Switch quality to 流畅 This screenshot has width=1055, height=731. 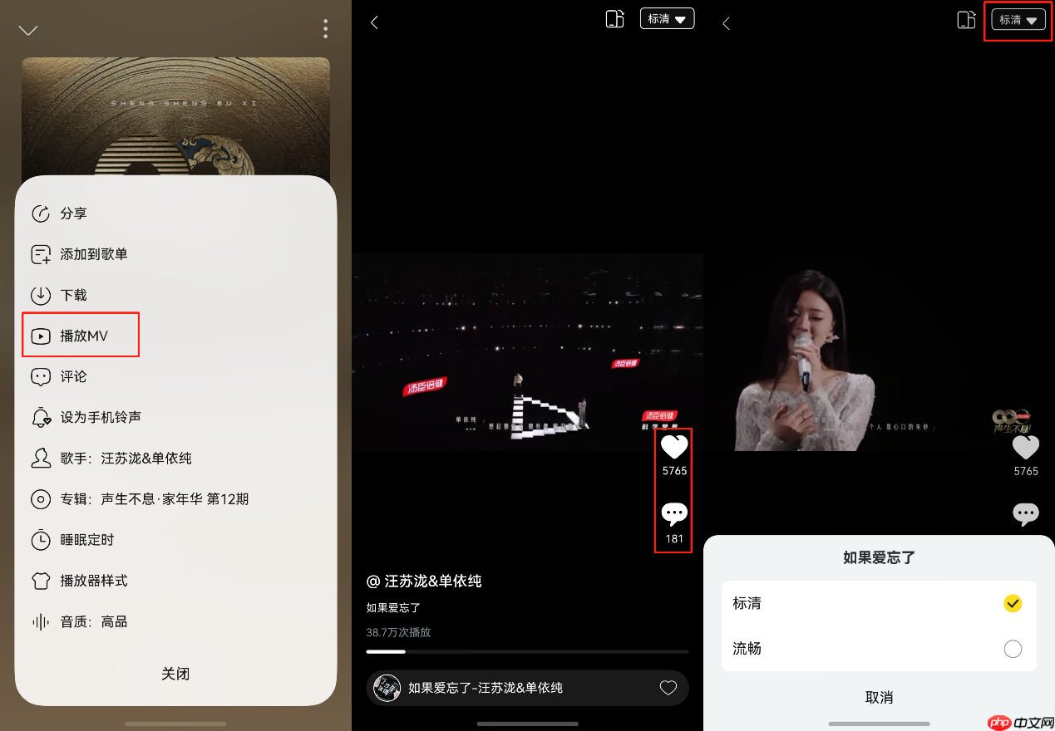(1013, 649)
